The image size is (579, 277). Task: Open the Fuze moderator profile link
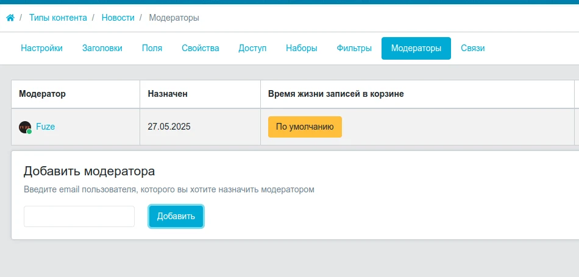pyautogui.click(x=46, y=127)
